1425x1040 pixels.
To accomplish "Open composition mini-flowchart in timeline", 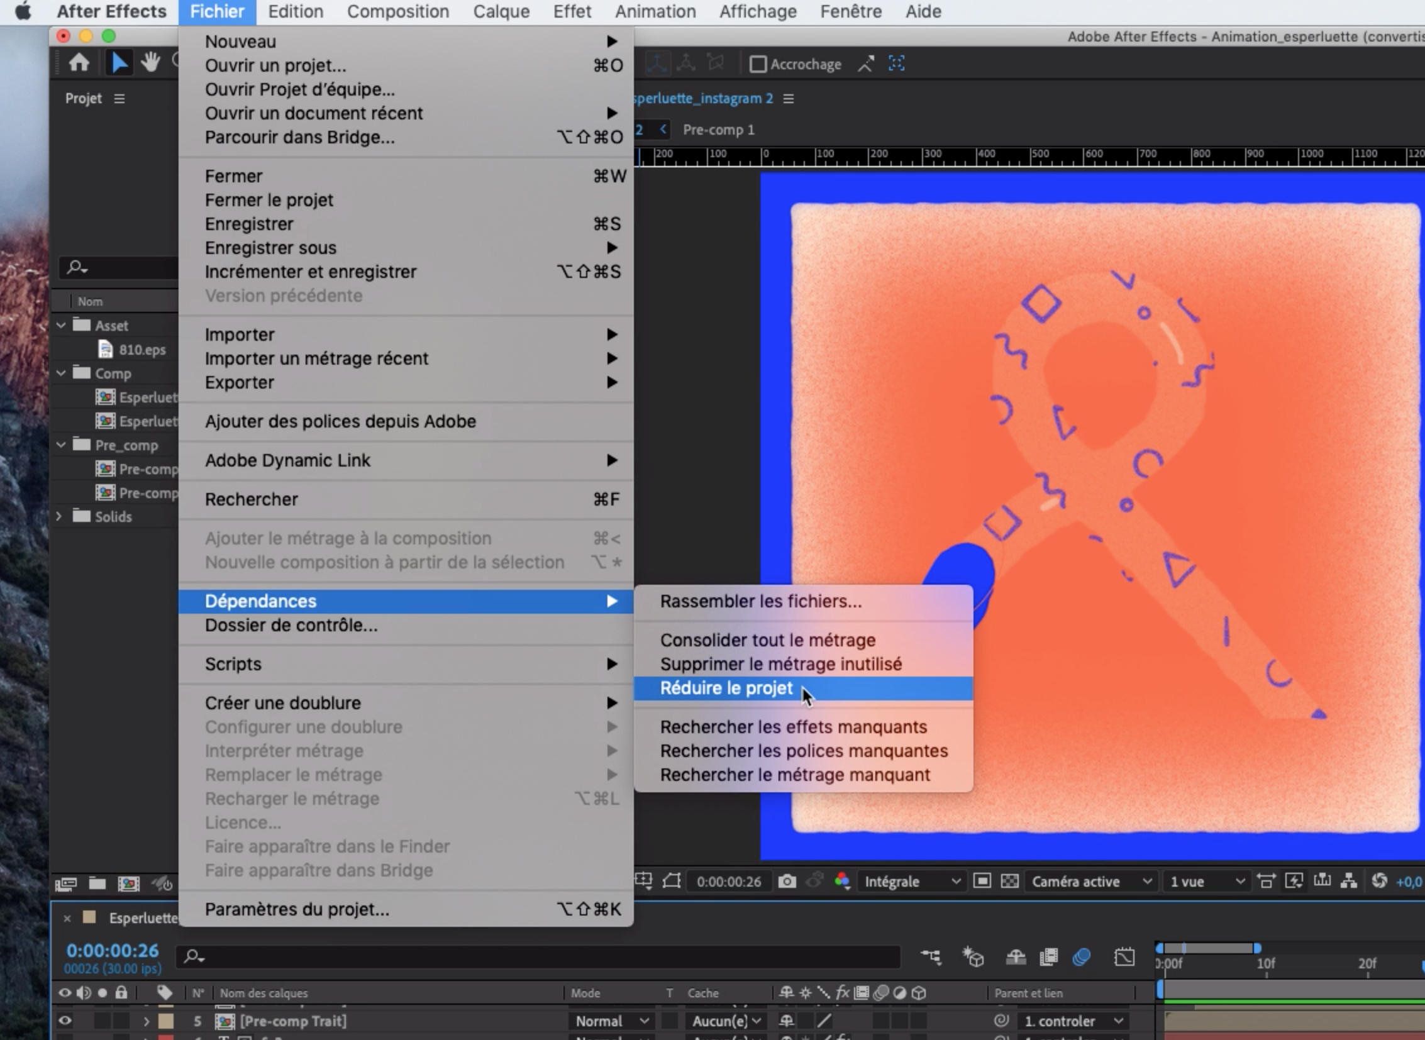I will [931, 957].
